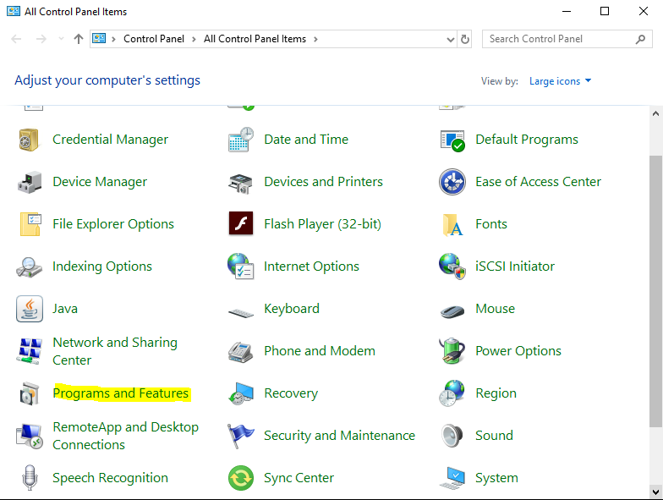The width and height of the screenshot is (663, 500).
Task: Click the iSCSI Initiator globe icon
Action: (x=452, y=266)
